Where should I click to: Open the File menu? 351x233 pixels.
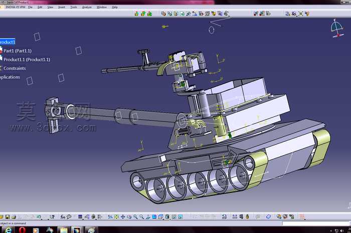pyautogui.click(x=30, y=7)
